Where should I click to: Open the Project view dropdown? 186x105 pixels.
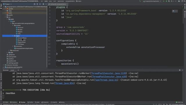pos(8,4)
